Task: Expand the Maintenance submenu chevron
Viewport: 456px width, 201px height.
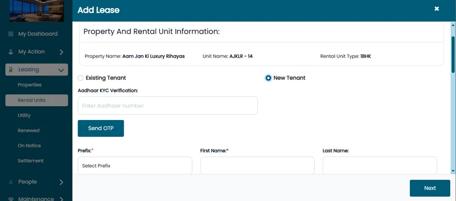Action: pos(61,199)
